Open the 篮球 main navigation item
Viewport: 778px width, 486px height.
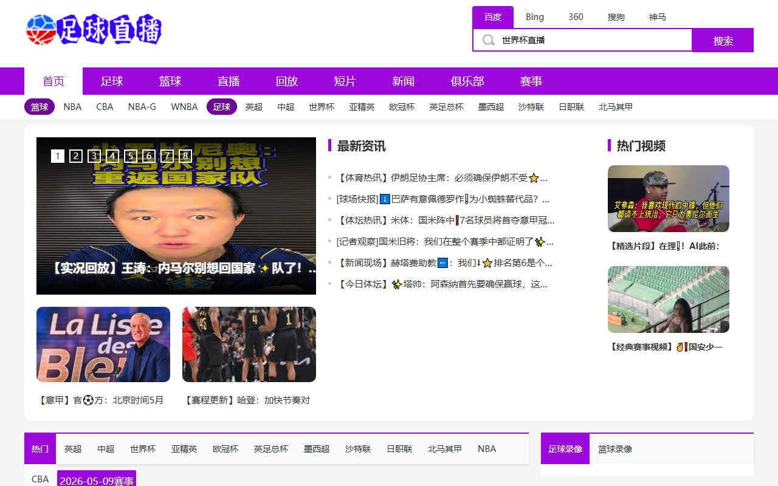point(170,81)
